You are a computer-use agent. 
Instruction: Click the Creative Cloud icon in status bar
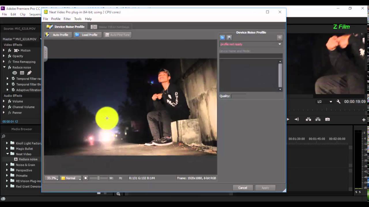point(3,199)
